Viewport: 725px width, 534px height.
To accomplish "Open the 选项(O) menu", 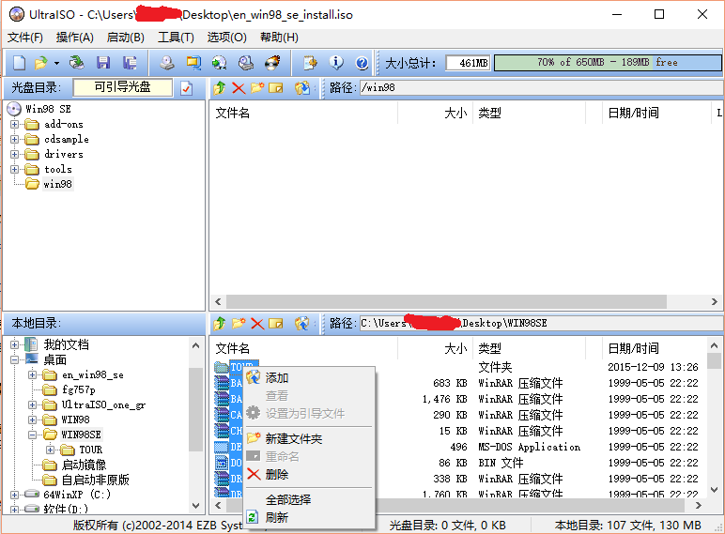I will click(226, 38).
